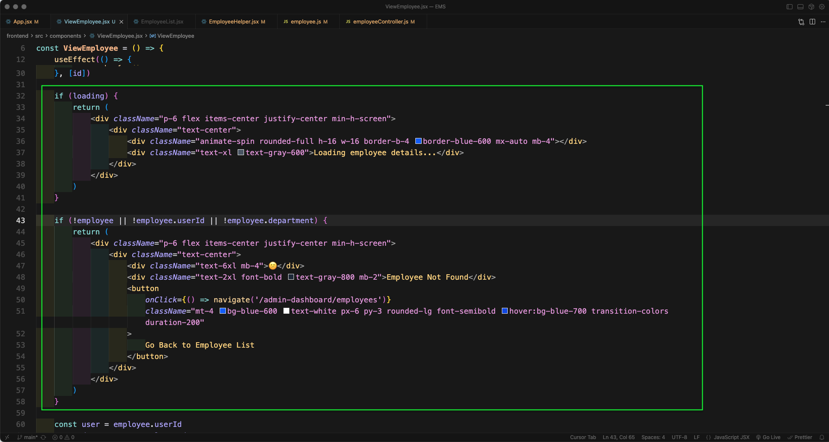Change the Spaces: 4 indentation setting
The height and width of the screenshot is (442, 829).
pyautogui.click(x=653, y=437)
